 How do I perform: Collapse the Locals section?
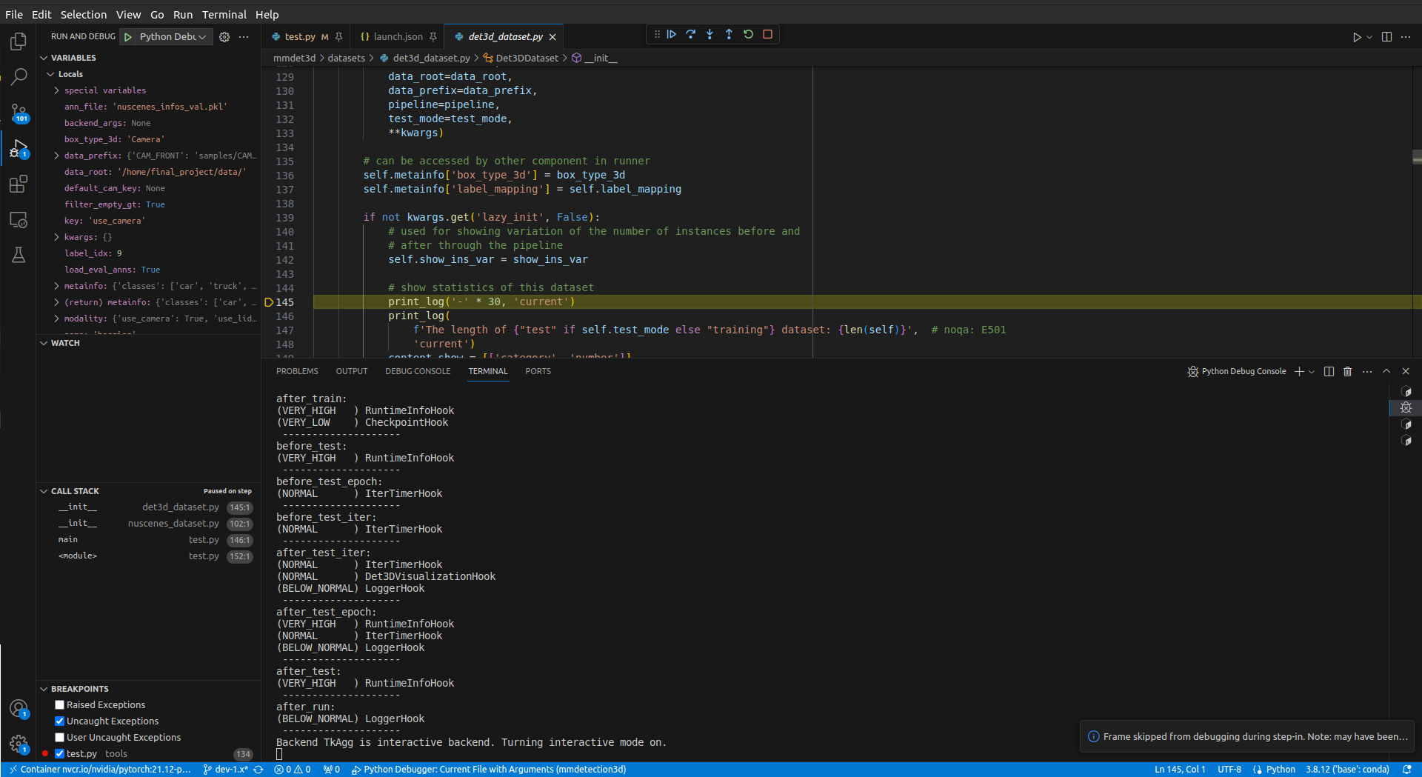tap(50, 73)
